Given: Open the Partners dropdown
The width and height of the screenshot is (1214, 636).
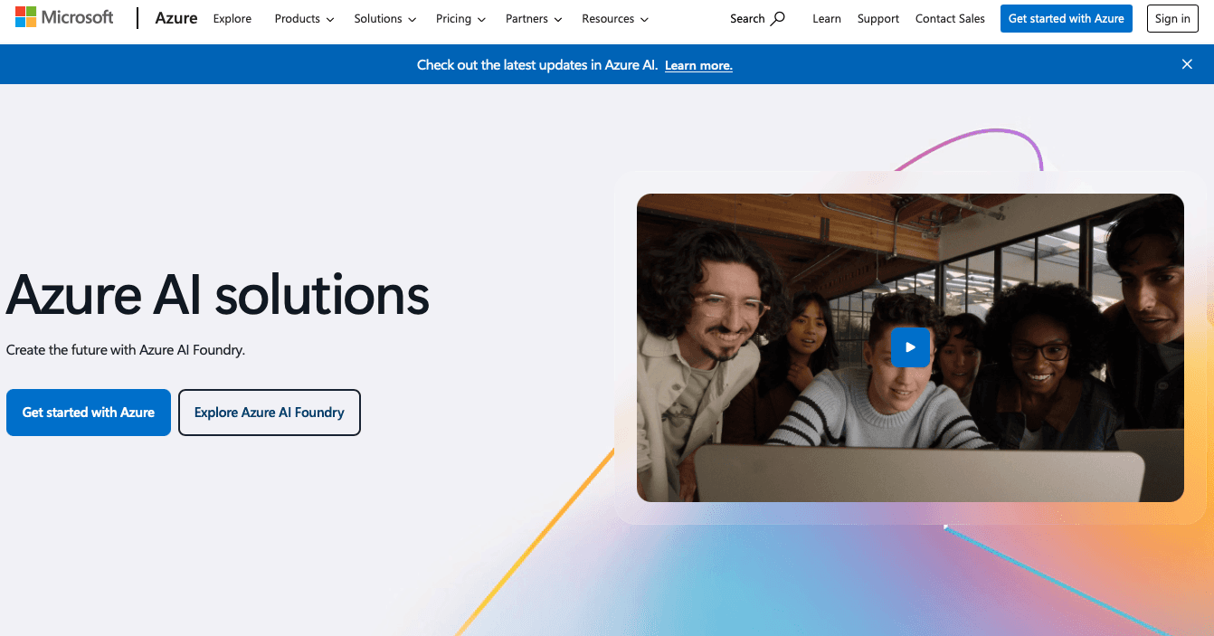Looking at the screenshot, I should (x=533, y=18).
